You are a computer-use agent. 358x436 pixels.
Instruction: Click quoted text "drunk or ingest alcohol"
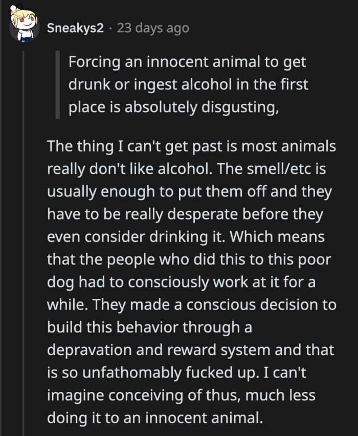tap(188, 84)
